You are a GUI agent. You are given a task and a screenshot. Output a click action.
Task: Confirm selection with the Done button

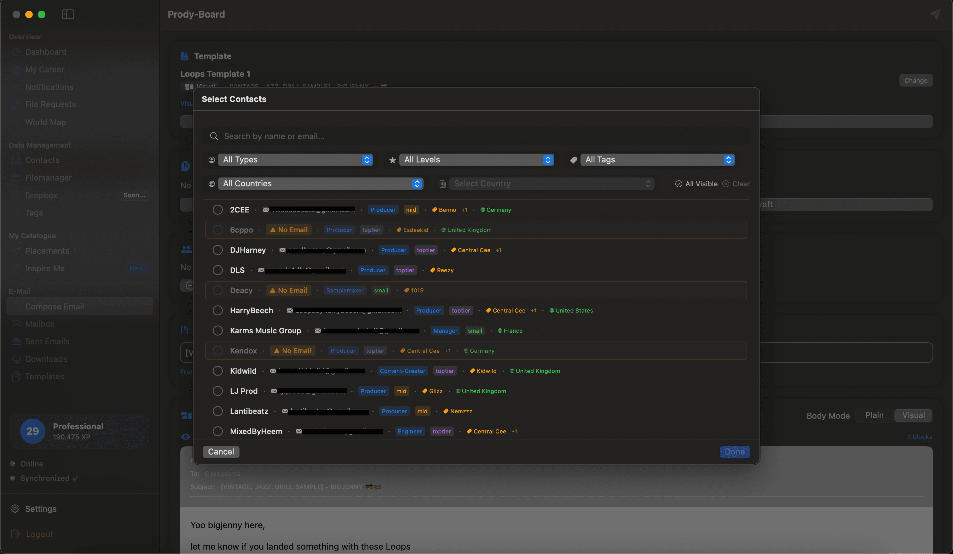[734, 451]
